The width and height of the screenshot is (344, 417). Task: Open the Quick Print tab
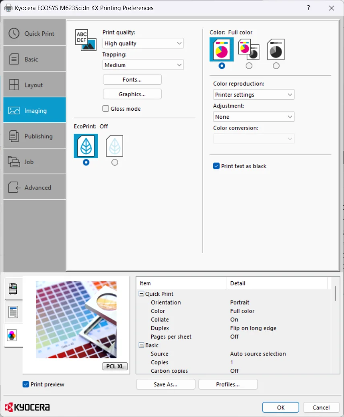[35, 33]
